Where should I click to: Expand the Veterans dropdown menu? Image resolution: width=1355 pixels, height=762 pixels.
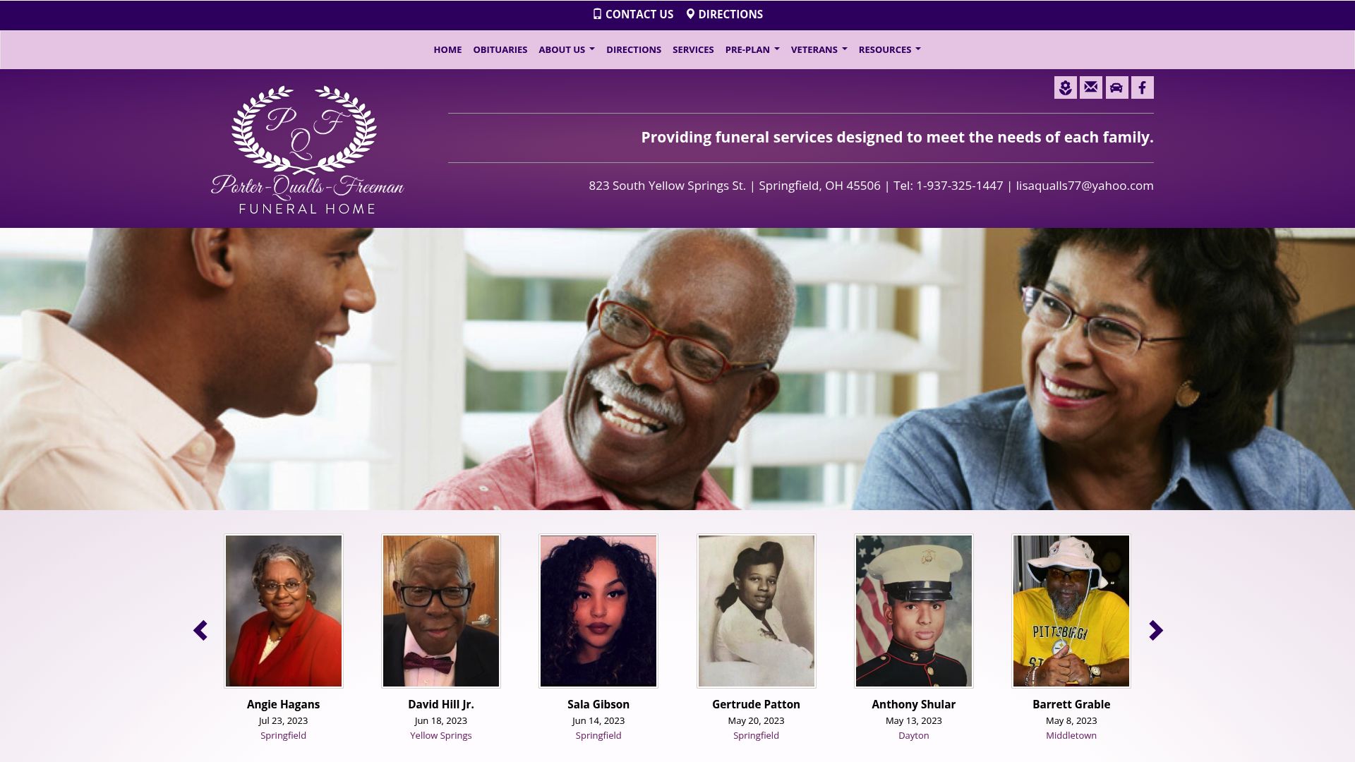click(x=819, y=49)
